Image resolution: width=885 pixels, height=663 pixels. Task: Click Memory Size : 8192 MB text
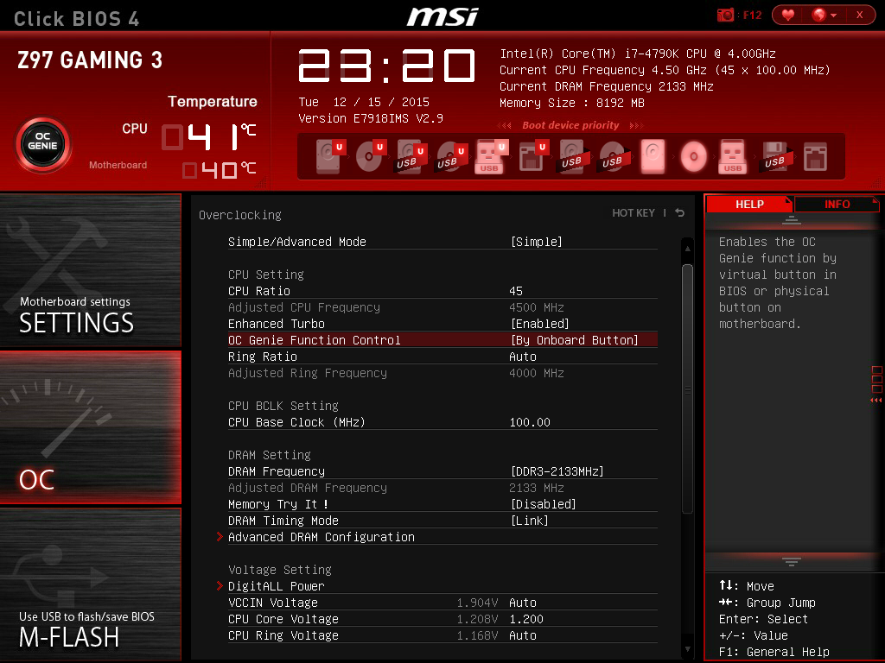572,103
